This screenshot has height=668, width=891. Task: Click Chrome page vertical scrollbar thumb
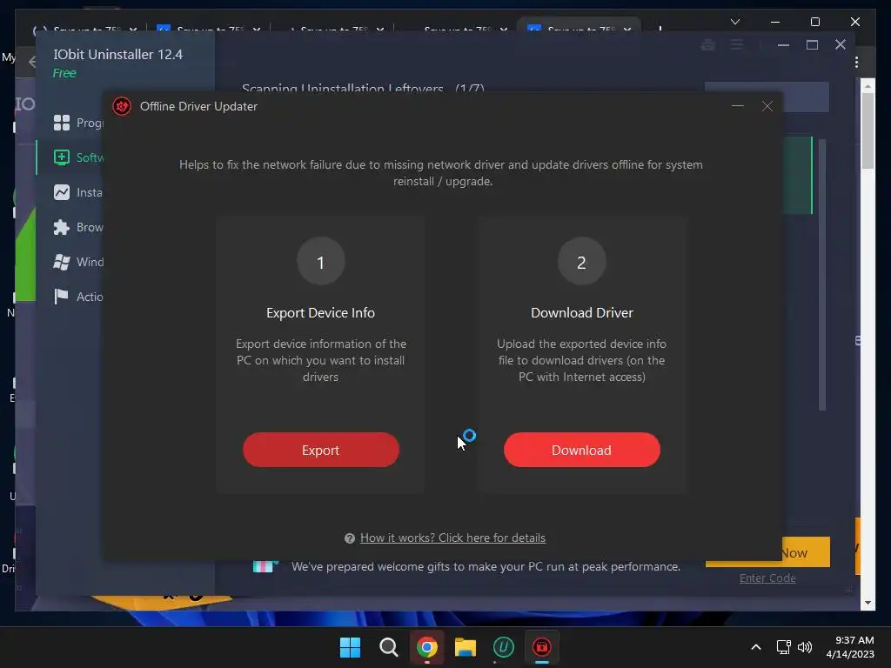[868, 130]
